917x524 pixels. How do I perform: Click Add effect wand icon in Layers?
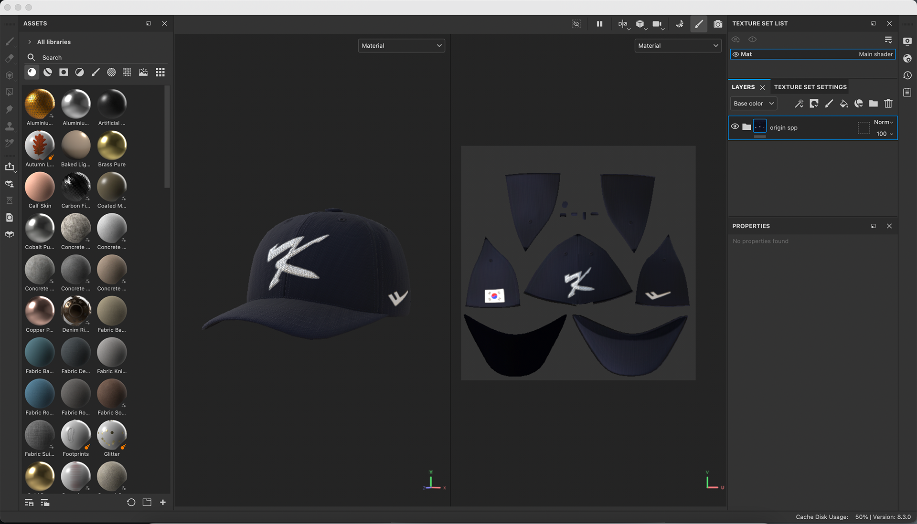(799, 104)
